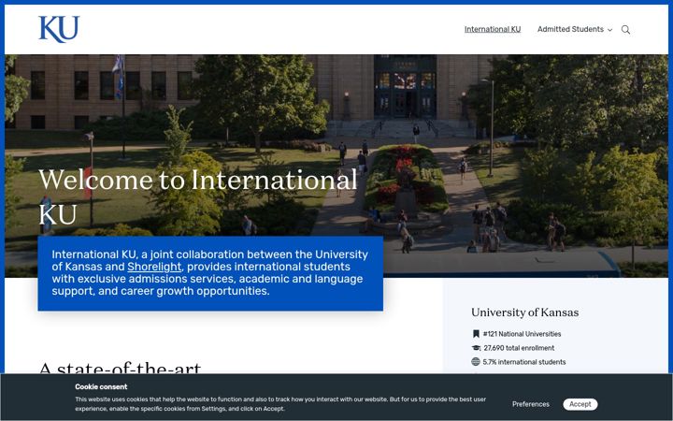Select the '5.7% international students' text
Image resolution: width=673 pixels, height=421 pixels.
click(x=524, y=362)
